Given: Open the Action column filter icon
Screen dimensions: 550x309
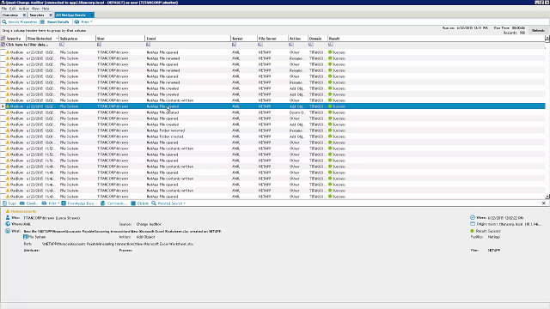Looking at the screenshot, I should (x=290, y=45).
